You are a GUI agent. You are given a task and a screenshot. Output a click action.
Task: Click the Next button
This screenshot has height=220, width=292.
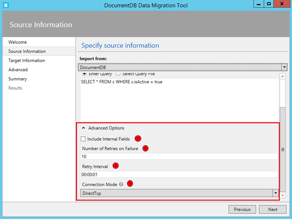tap(272, 210)
